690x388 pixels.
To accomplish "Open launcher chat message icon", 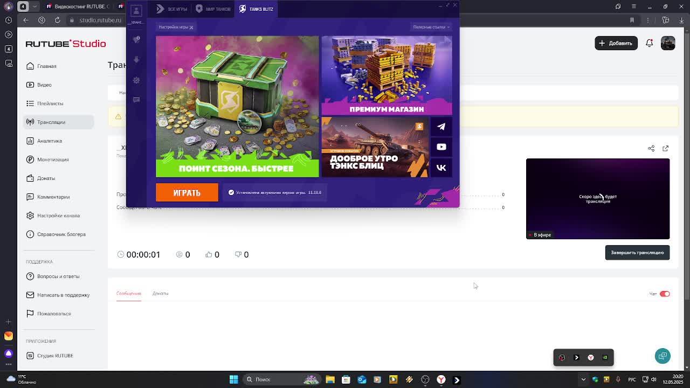I will 136,100.
